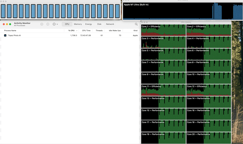Click Core 9 Performance graph in CPU History
The image size is (243, 144).
click(163, 78)
